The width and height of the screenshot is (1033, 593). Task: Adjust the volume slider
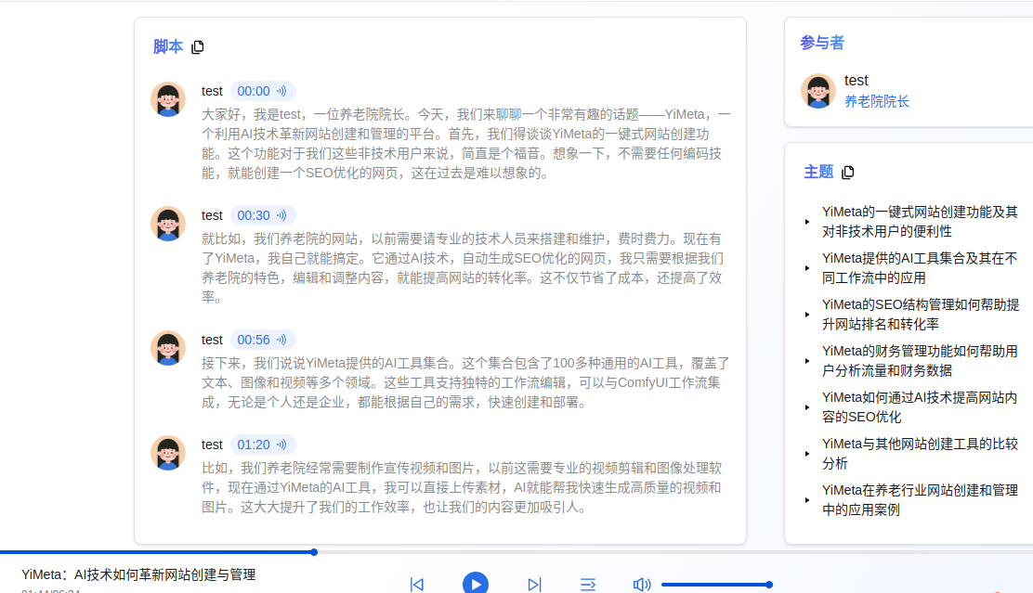coord(717,585)
